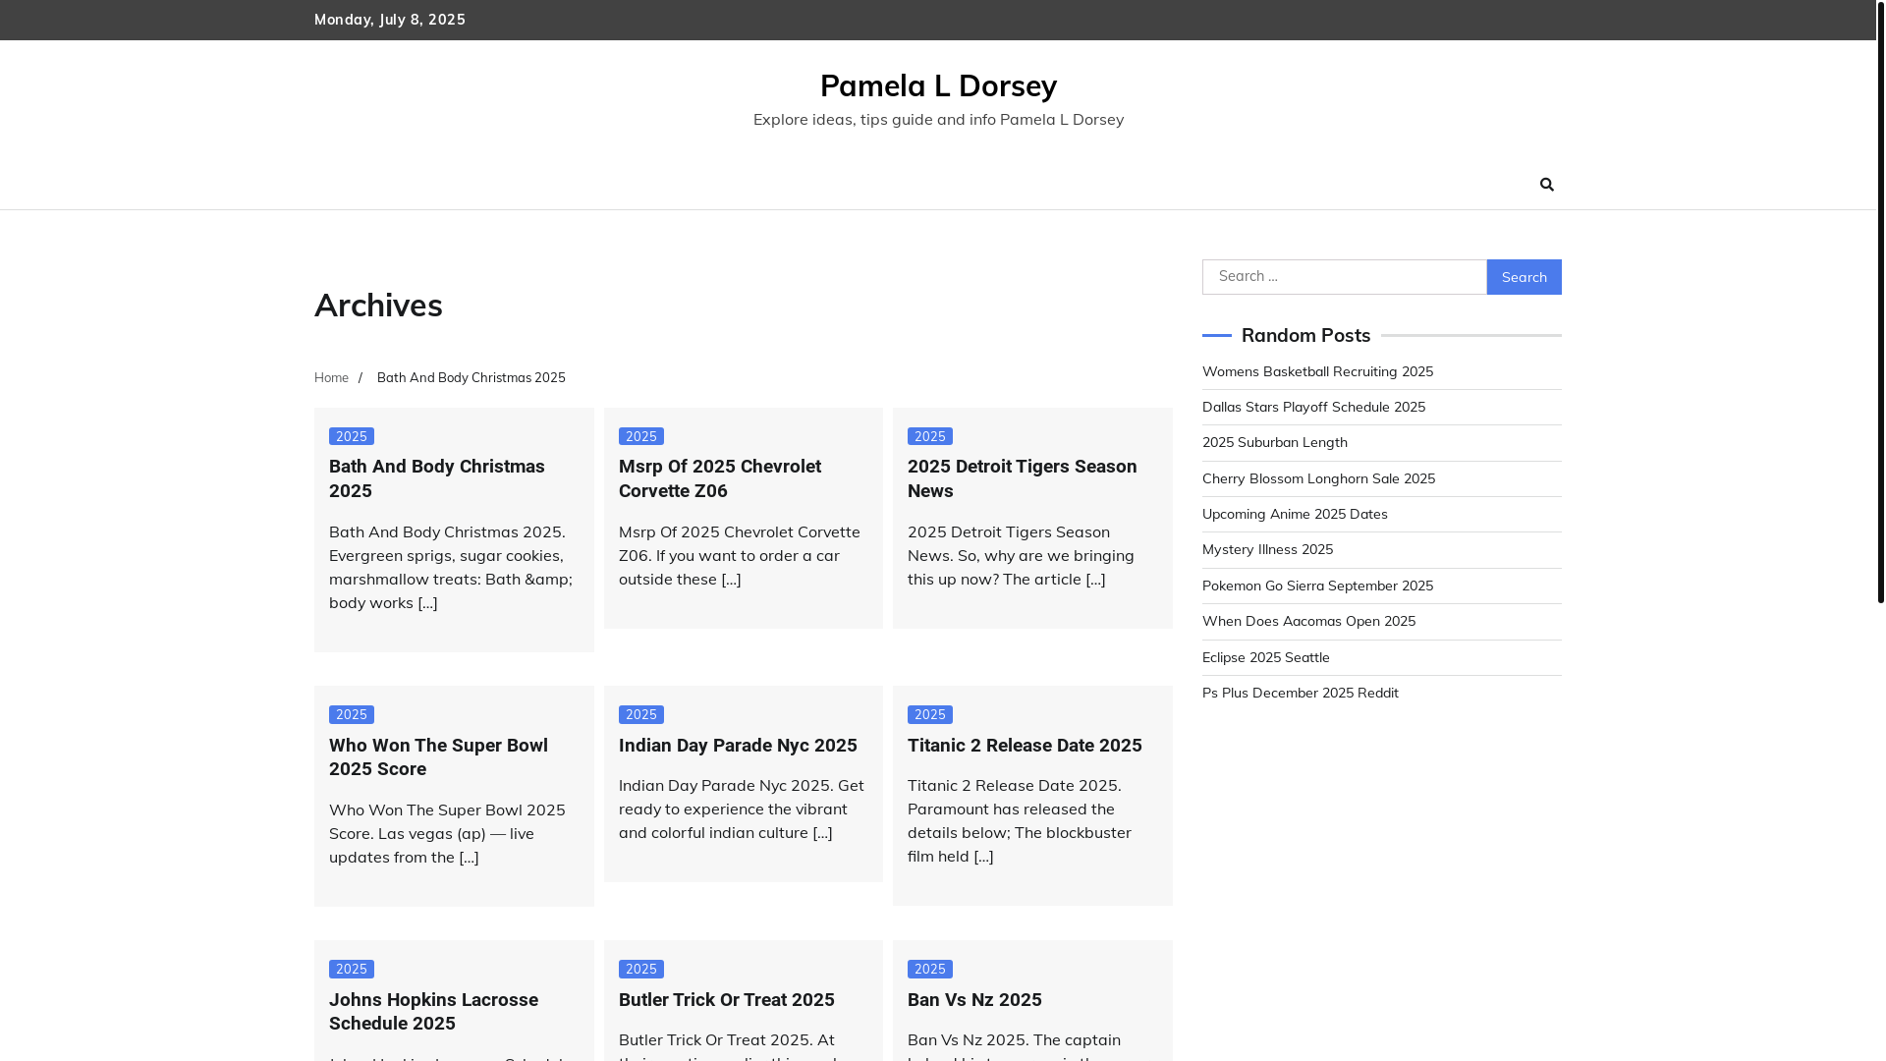
Task: Open Mystery Illness 2025 link
Action: click(x=1267, y=549)
